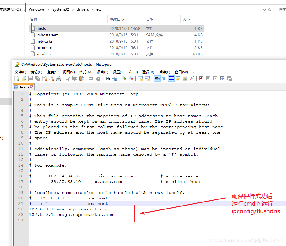Screen dimensions: 286x246
Task: Click the Synchronize vertical scrolling icon
Action: tap(141, 79)
